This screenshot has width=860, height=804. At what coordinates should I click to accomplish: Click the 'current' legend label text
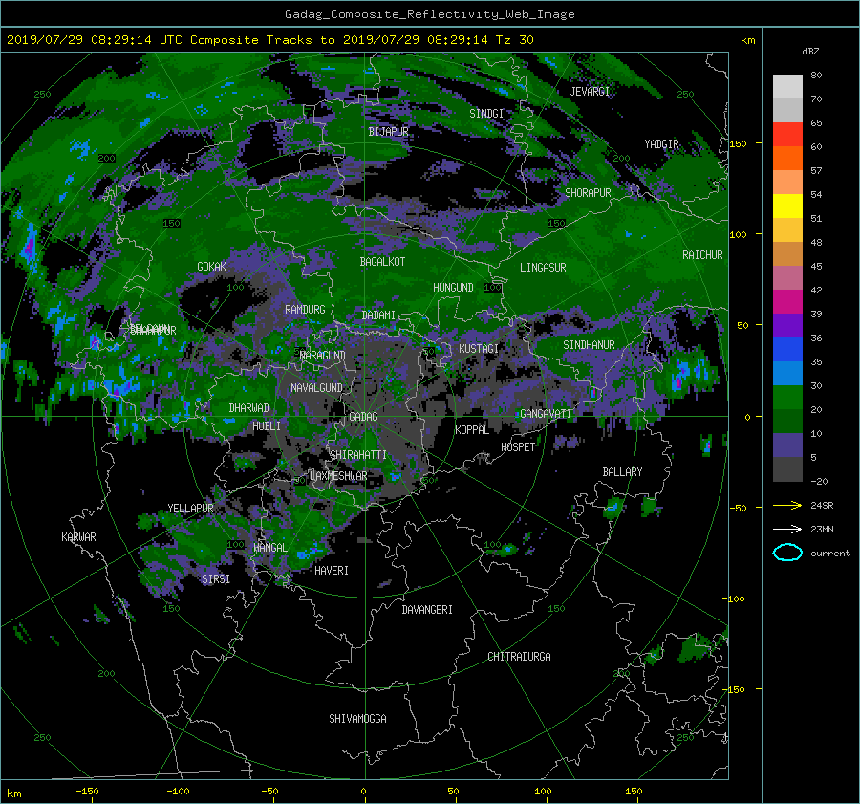(830, 554)
